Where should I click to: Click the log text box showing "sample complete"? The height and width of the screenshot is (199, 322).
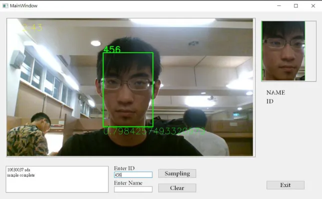point(57,179)
